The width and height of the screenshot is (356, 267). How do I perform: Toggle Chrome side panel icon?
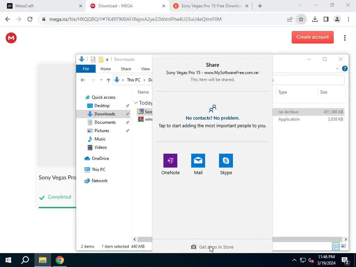[326, 19]
